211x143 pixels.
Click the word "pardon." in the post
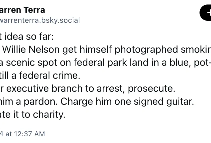tap(41, 101)
